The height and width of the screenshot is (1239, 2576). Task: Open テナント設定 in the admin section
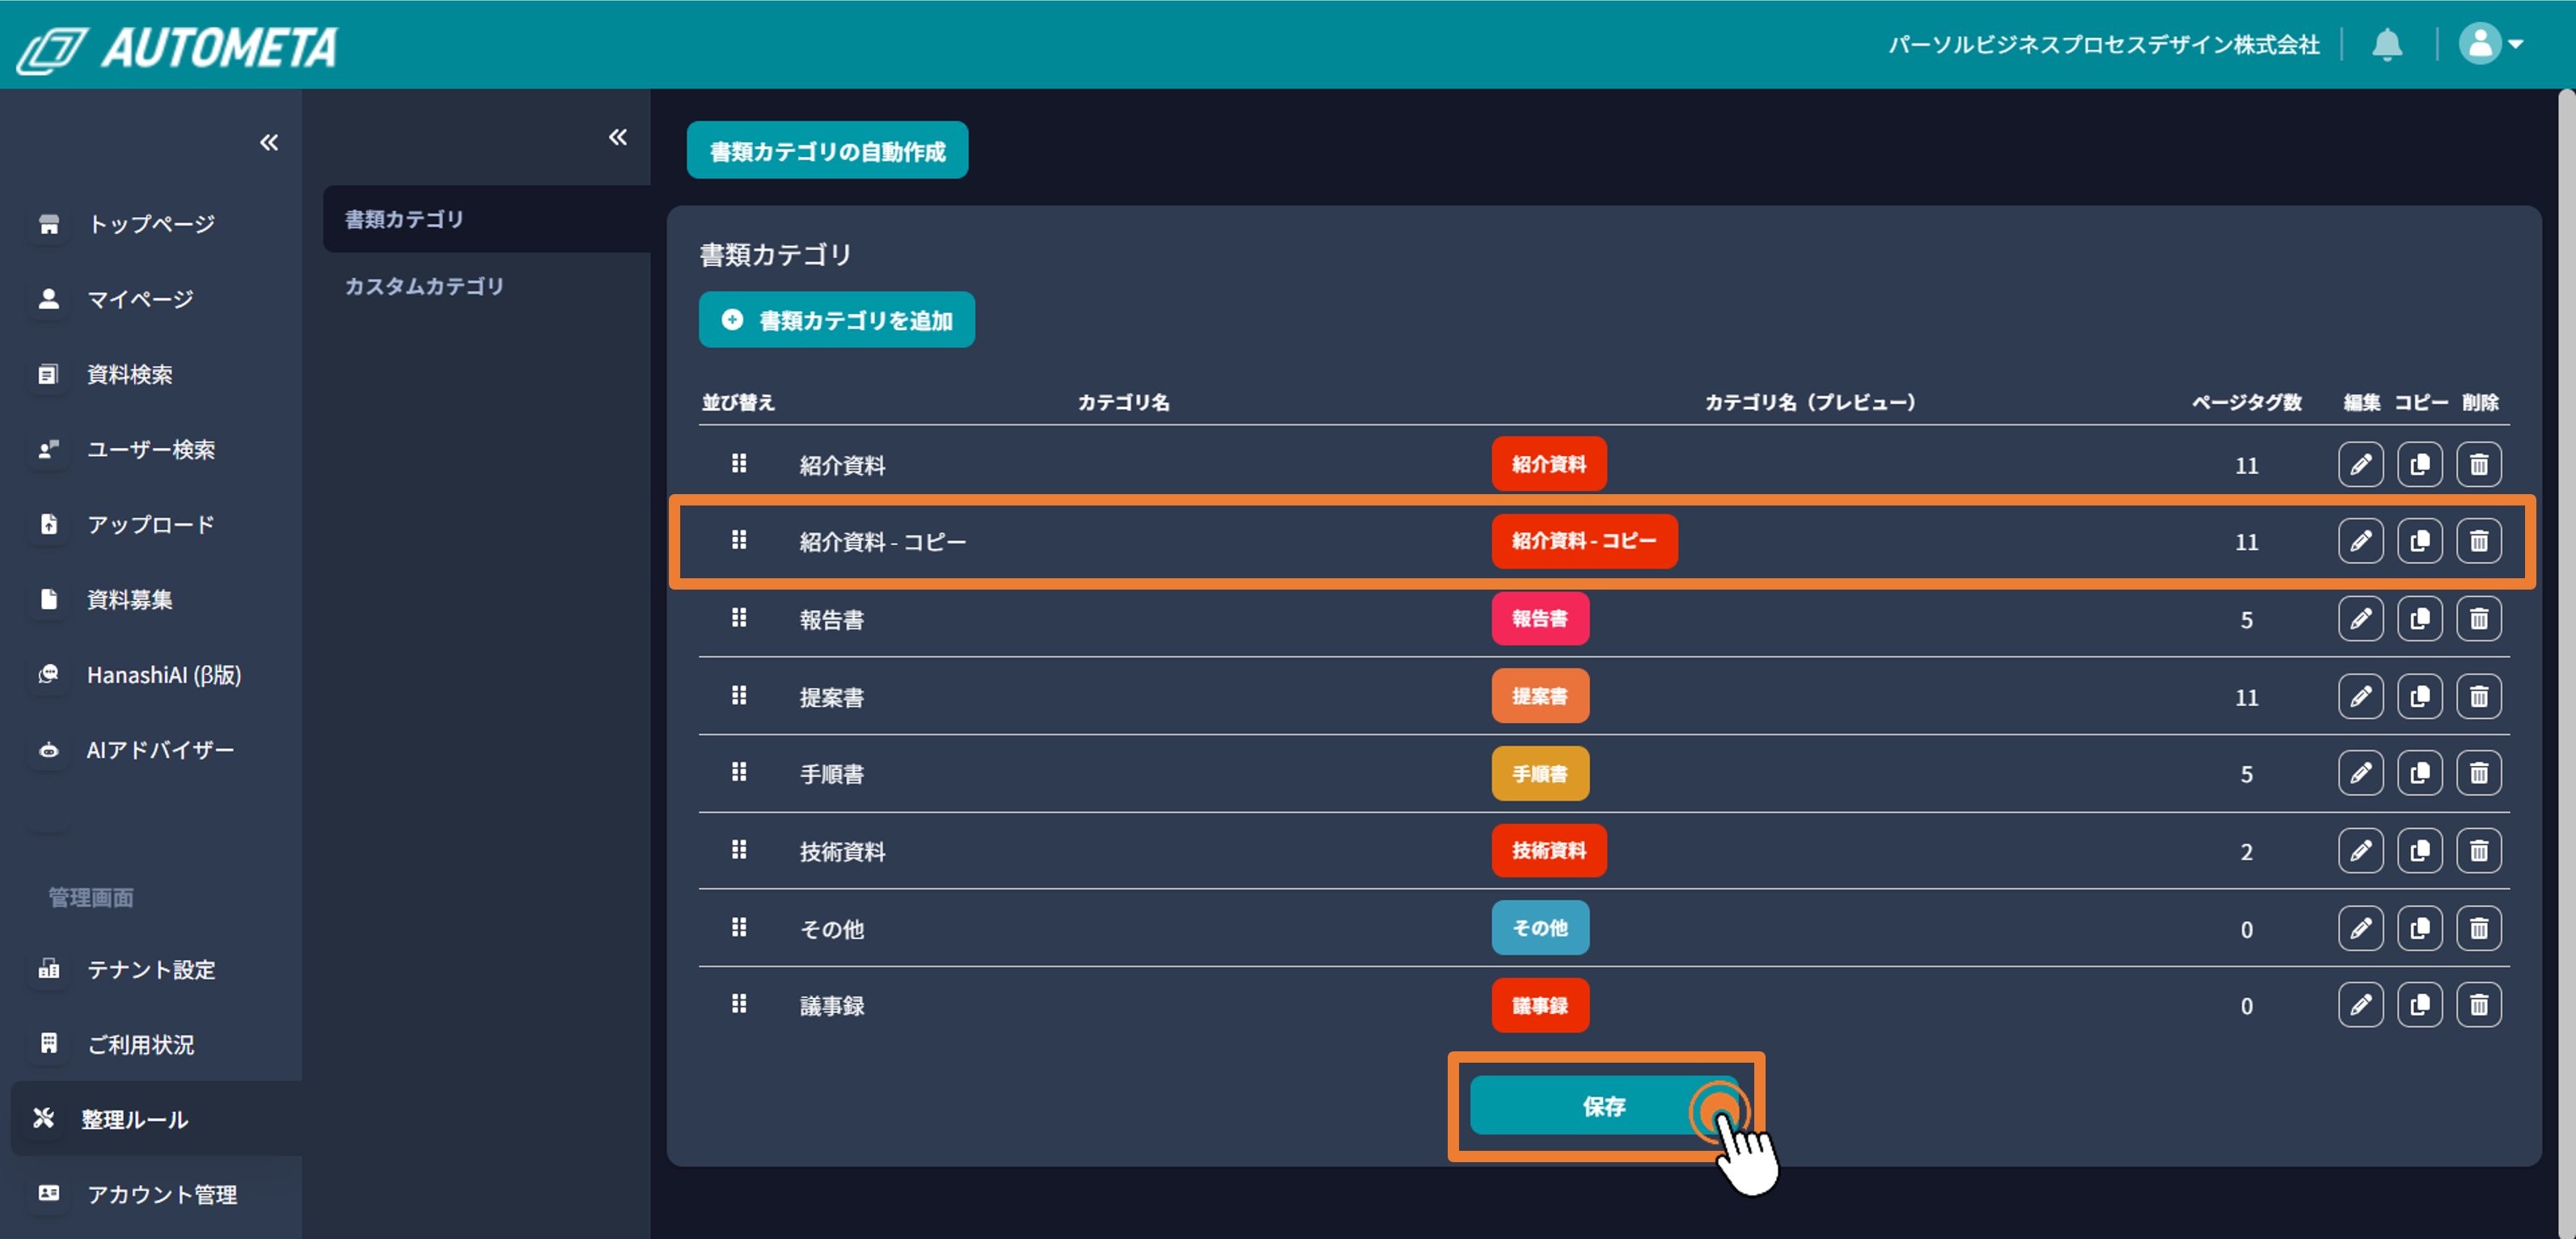point(151,969)
